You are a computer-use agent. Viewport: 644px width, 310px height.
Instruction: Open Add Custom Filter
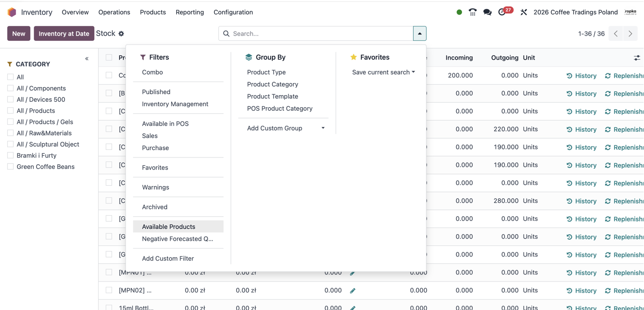click(178, 259)
